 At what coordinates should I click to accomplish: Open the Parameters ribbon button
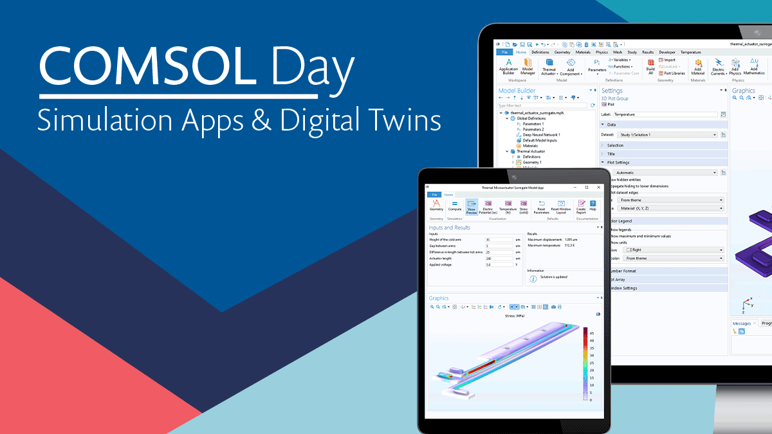point(597,67)
